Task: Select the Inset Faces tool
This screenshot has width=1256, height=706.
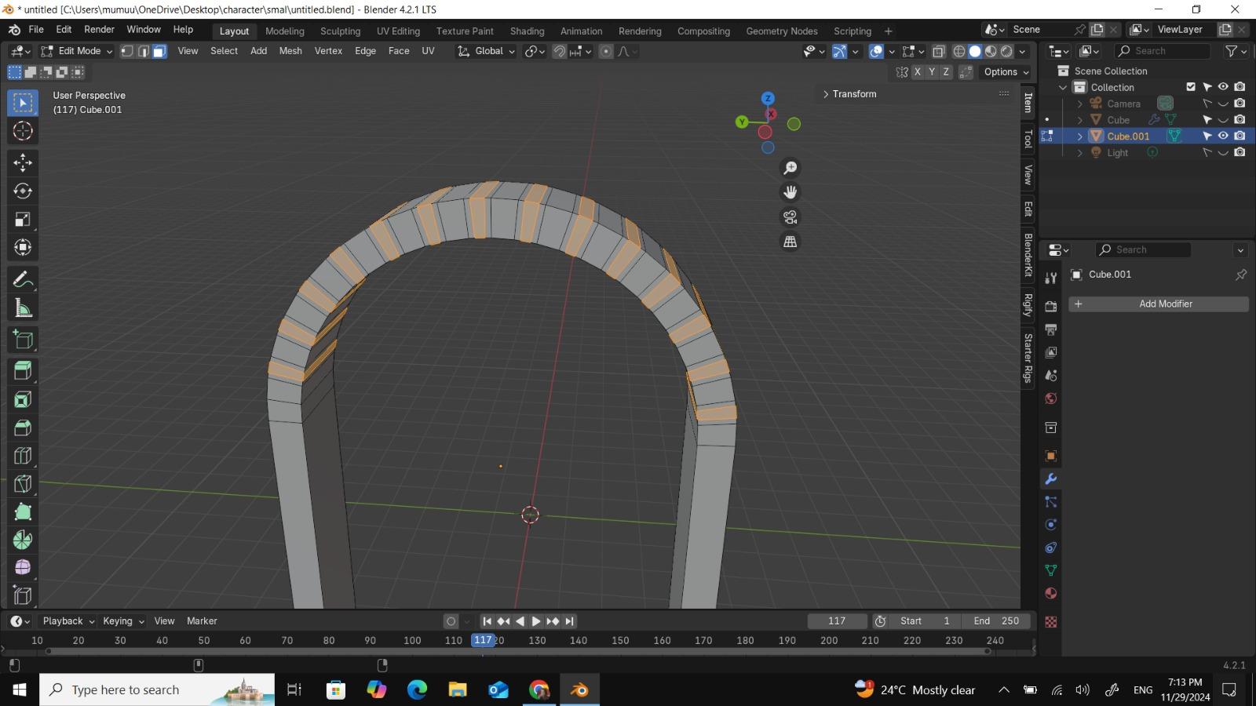Action: 23,399
